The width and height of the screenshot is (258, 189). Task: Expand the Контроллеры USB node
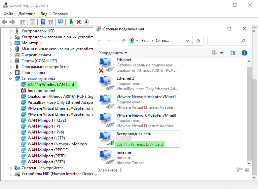click(x=11, y=31)
